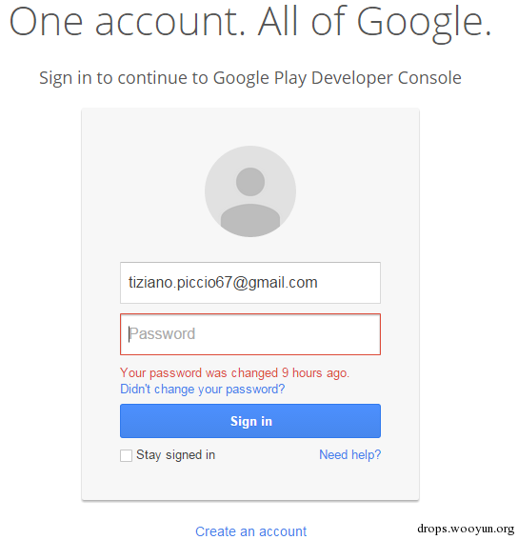This screenshot has height=540, width=518.
Task: Open the "Didn't change your password?" link
Action: pos(203,390)
